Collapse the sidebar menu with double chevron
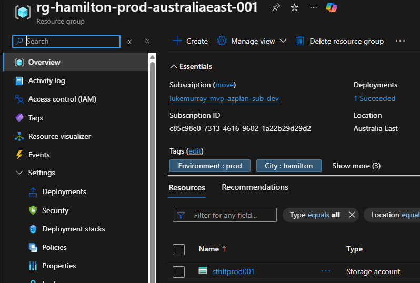This screenshot has width=420, height=283. click(x=147, y=41)
